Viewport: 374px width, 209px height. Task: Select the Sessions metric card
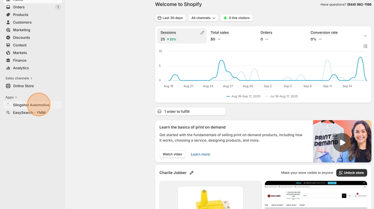[182, 36]
